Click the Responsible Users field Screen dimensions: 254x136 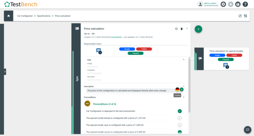(136, 44)
